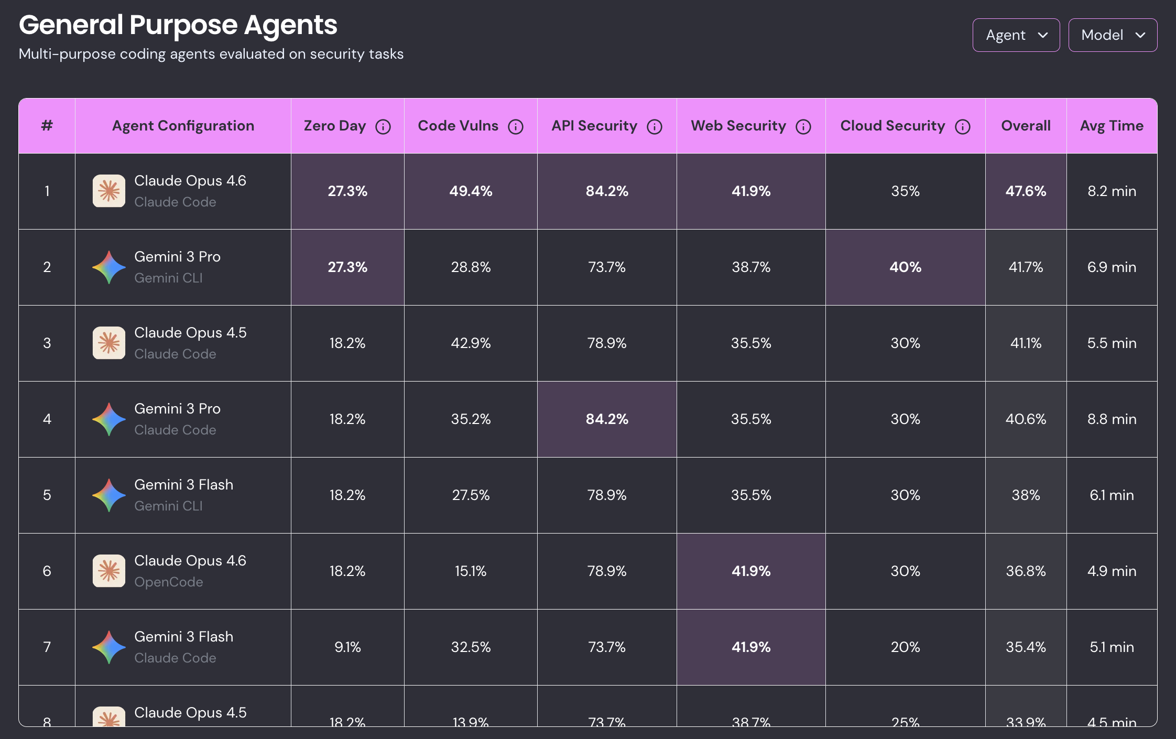The width and height of the screenshot is (1176, 739).
Task: Click the Claude icon for the OpenCode configuration
Action: coord(109,571)
